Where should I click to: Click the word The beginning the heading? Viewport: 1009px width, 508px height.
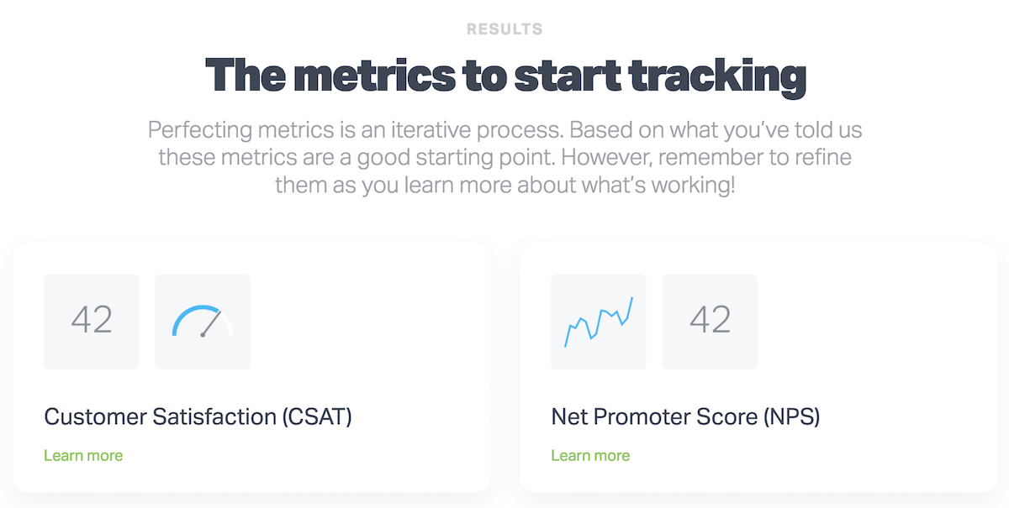(245, 76)
